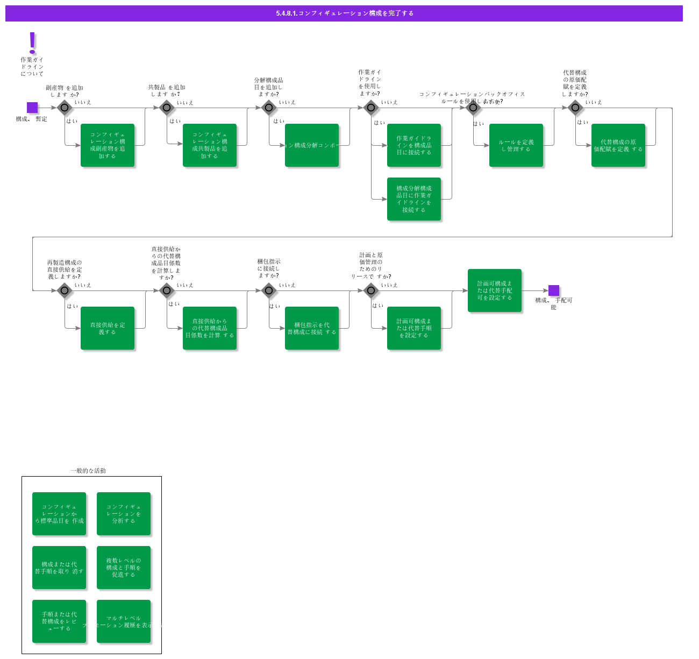Open activity 直接供給からの代替構成品目係数を計算する
The height and width of the screenshot is (659, 699).
tap(210, 328)
